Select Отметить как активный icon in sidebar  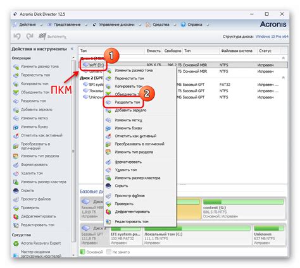coord(16,136)
